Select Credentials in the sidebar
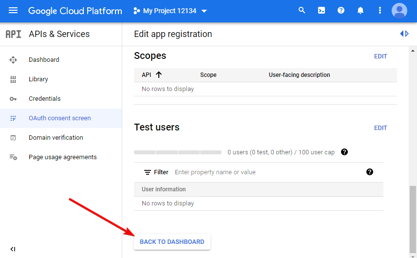The image size is (417, 258). (x=45, y=99)
